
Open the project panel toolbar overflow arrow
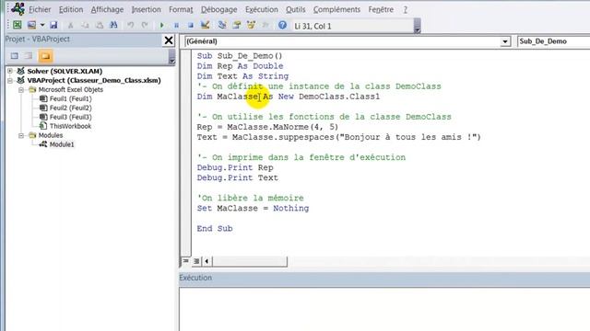coord(171,57)
